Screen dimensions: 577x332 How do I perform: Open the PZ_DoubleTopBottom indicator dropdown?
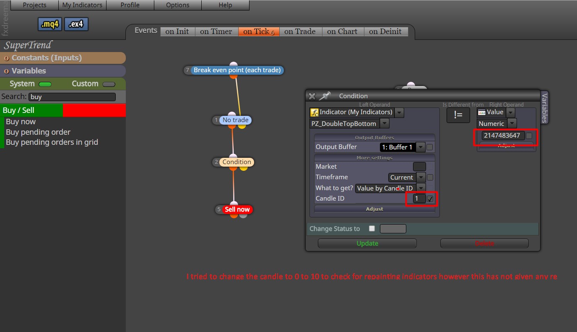point(384,124)
